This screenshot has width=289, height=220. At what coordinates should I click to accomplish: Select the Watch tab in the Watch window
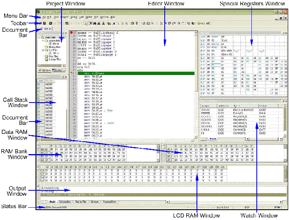(213, 139)
